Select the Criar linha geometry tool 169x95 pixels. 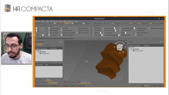pos(97,31)
